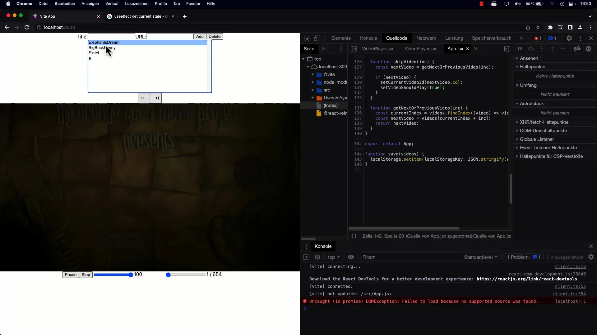Deactivate breakpoints toggle icon
597x335 pixels.
[x=577, y=49]
